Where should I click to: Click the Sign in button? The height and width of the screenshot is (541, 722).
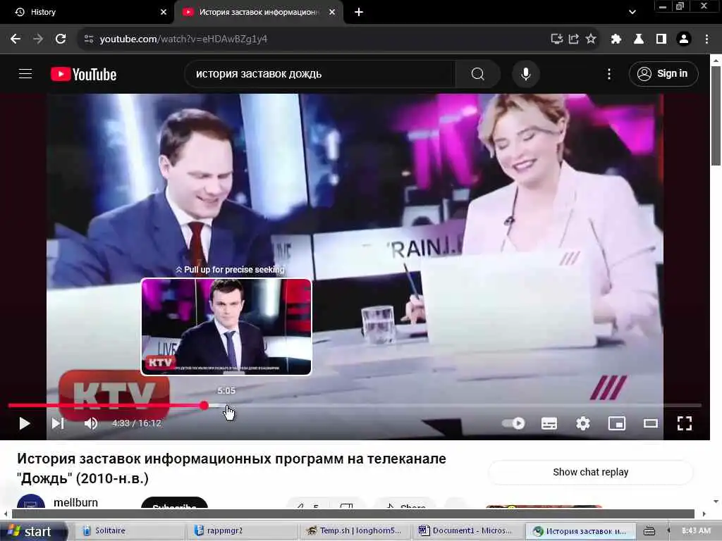[663, 73]
